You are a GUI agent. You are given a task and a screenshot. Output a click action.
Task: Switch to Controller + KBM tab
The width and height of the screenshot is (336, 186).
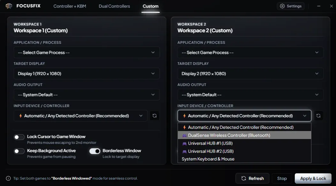[x=70, y=6]
